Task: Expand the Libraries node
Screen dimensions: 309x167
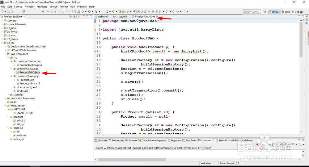Action: (x=8, y=95)
